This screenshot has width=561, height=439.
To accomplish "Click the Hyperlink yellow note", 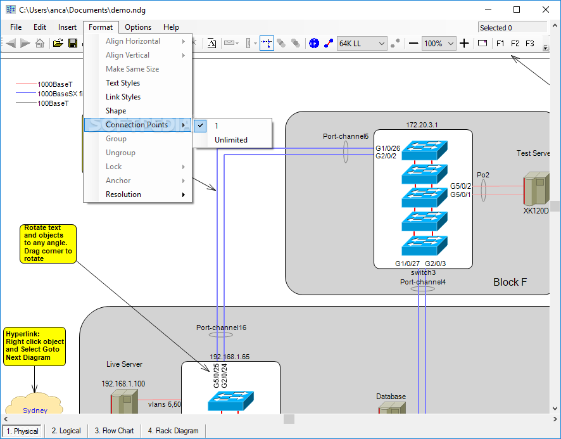I will (34, 347).
